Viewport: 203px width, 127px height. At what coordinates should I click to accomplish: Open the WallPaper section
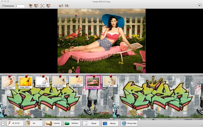(x=72, y=123)
